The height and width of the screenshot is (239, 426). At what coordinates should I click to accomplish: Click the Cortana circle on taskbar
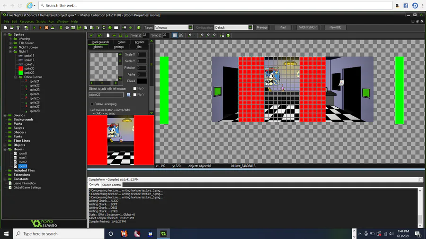[111, 234]
